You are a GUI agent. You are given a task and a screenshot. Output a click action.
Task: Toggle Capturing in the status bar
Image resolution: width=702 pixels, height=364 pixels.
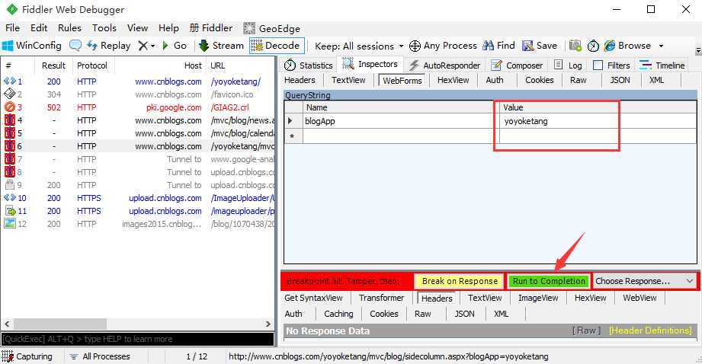tap(27, 356)
